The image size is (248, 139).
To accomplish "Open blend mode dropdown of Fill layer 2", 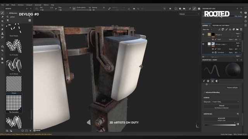I will 238,34.
